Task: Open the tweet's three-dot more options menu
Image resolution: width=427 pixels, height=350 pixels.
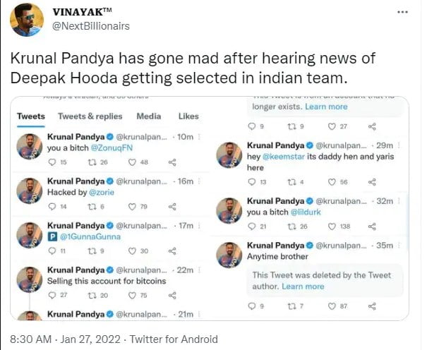Action: click(x=402, y=13)
